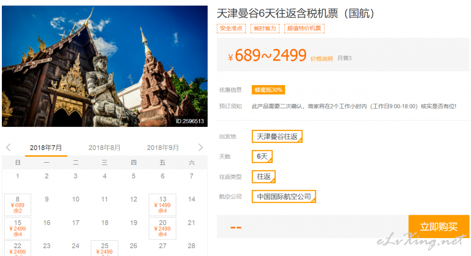
Task: Pick July 15 priced ¥2499
Action: tap(17, 228)
